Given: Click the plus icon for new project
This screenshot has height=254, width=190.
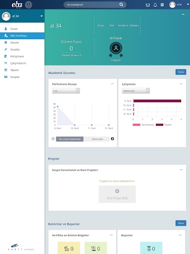Looking at the screenshot, I should pyautogui.click(x=117, y=191).
